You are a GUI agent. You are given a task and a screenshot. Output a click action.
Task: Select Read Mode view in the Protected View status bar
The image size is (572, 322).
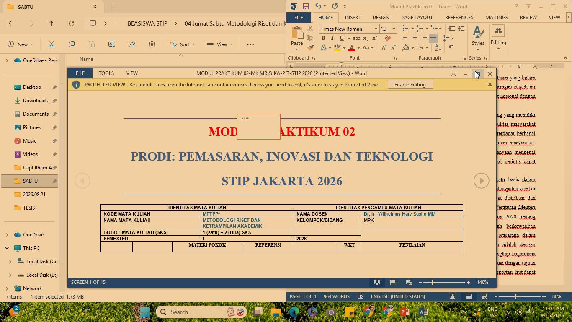(x=377, y=283)
